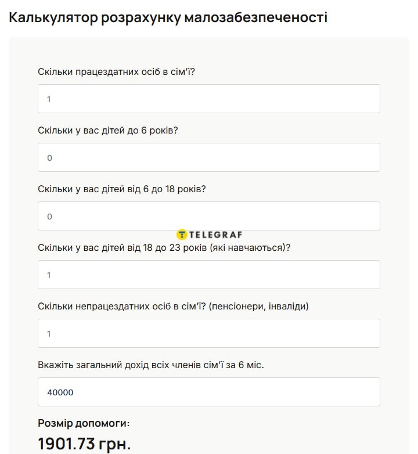Click the 'Розмір допомоги:' label
Image resolution: width=418 pixels, height=454 pixels.
click(x=84, y=423)
